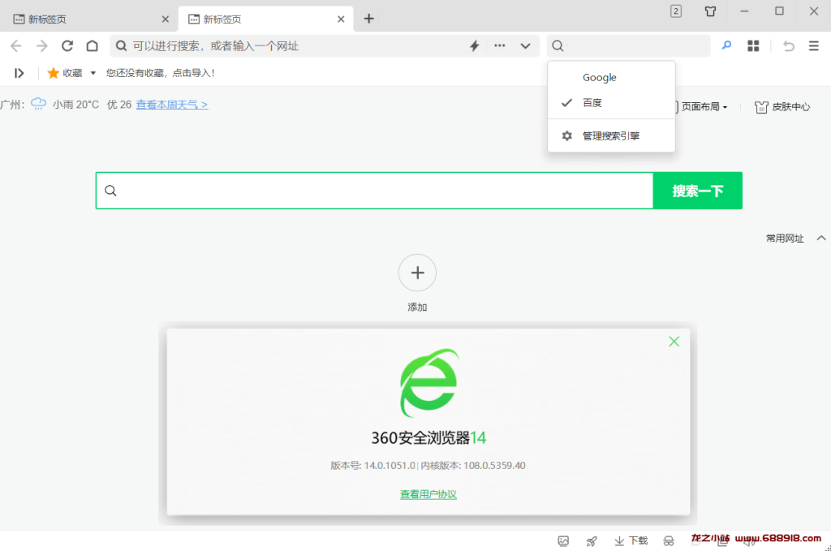This screenshot has width=831, height=551.
Task: Open the tab count indicator showing 2
Action: point(676,11)
